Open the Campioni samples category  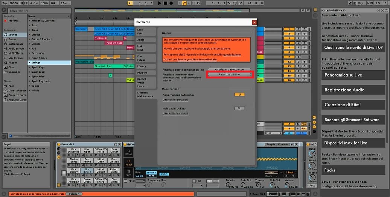click(x=14, y=72)
